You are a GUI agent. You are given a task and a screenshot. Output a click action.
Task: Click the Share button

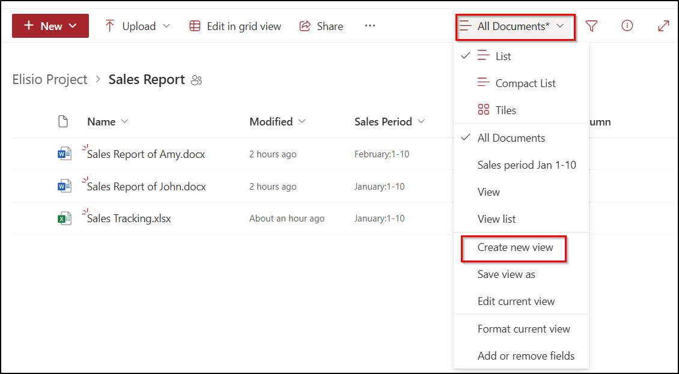coord(321,26)
